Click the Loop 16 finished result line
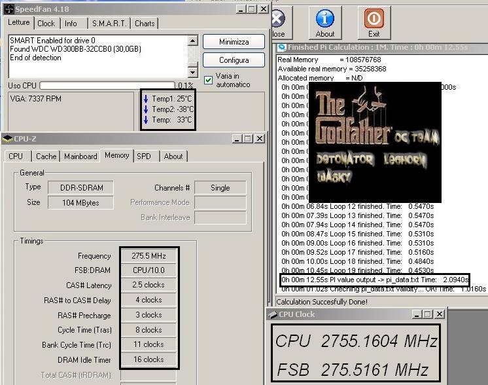The image size is (488, 385). point(358,243)
